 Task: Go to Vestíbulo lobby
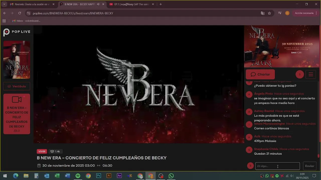[17, 86]
